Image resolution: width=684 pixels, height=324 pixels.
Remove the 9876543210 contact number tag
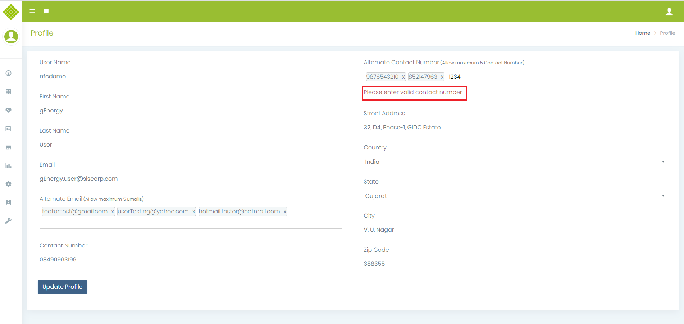(403, 77)
